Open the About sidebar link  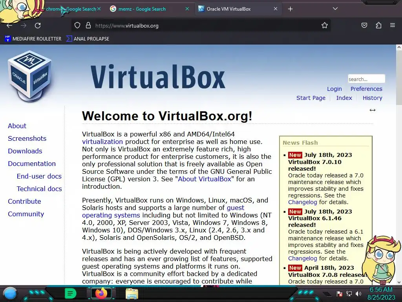(17, 126)
